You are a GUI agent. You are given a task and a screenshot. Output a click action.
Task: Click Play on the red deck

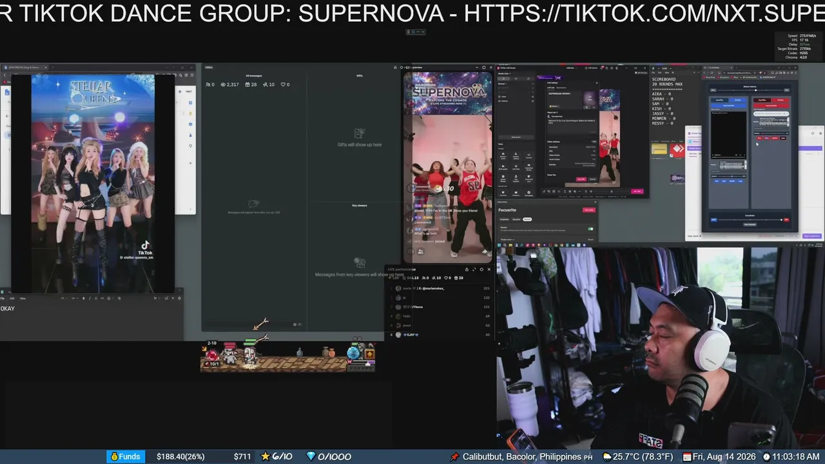(x=759, y=138)
